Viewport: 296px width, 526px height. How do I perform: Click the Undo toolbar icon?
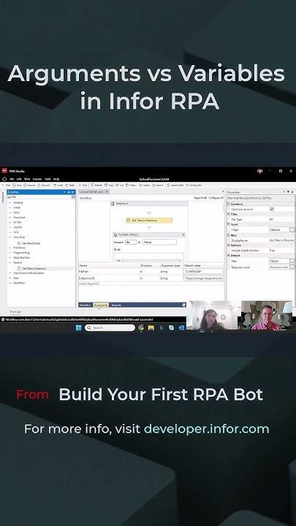click(58, 185)
